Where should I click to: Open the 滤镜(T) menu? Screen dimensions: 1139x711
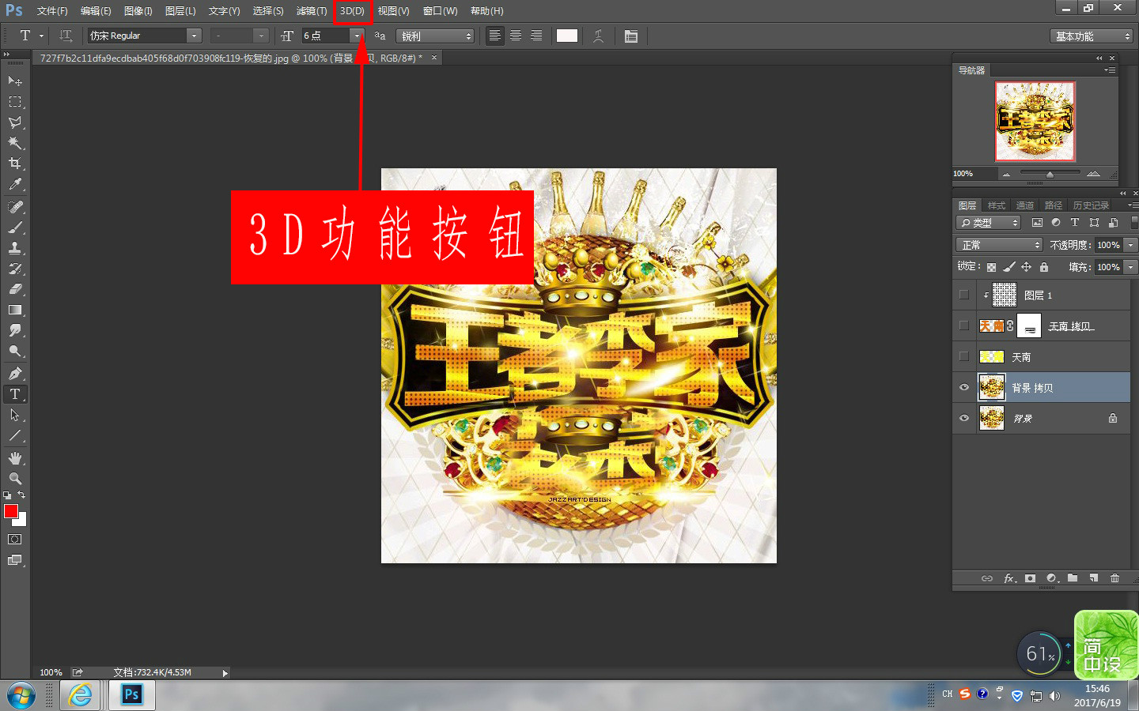311,11
